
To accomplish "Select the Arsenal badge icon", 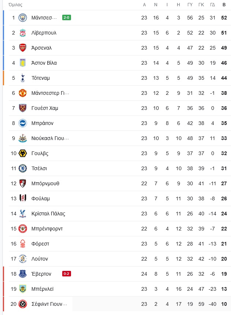I will (x=23, y=48).
